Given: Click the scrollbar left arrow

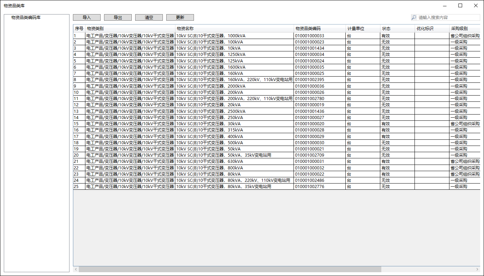Looking at the screenshot, I should 76,269.
